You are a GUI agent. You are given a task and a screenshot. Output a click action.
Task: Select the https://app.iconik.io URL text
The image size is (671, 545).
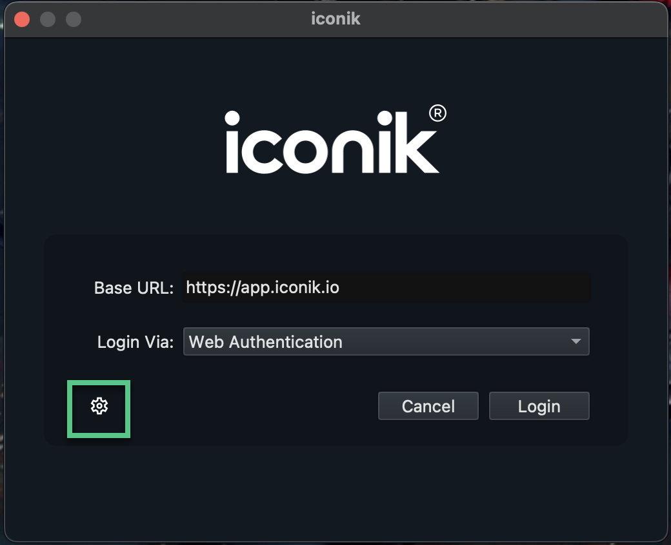tap(262, 288)
